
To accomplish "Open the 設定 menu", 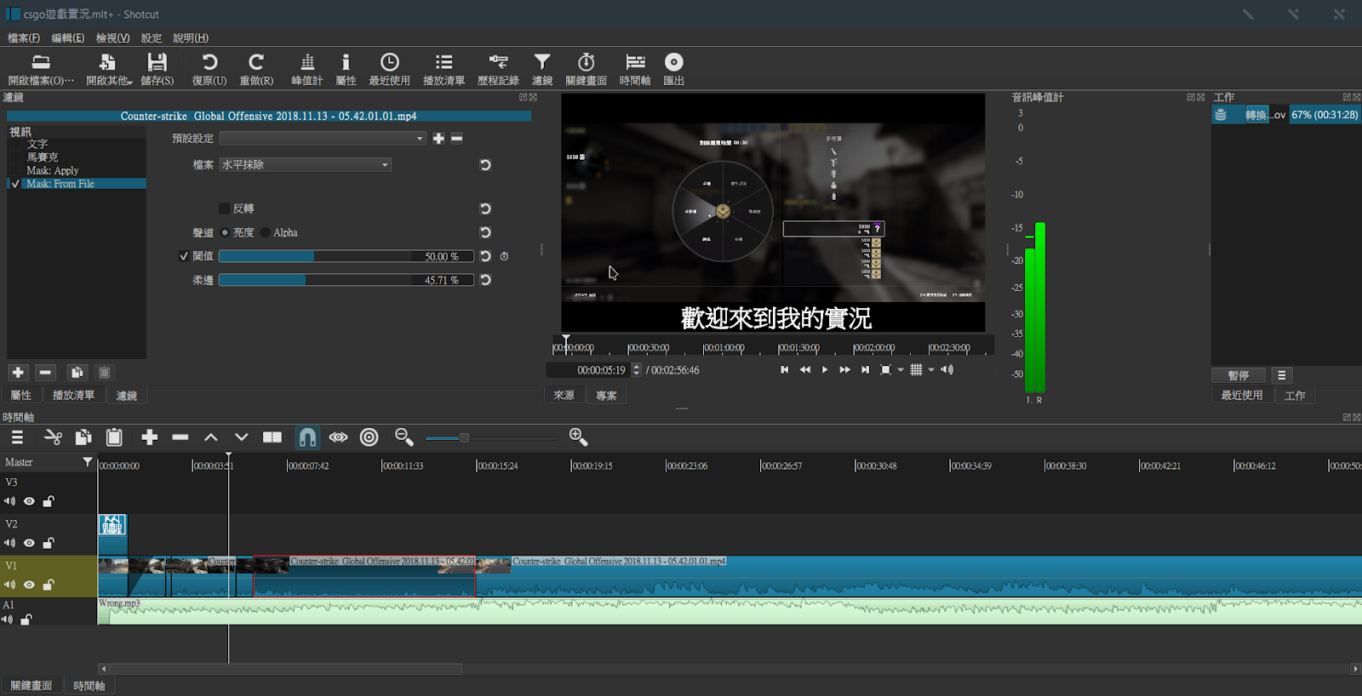I will [x=152, y=38].
